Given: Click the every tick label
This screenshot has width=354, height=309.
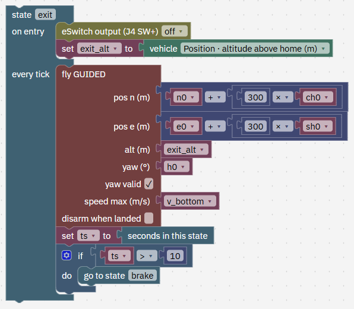Looking at the screenshot, I should [x=30, y=74].
